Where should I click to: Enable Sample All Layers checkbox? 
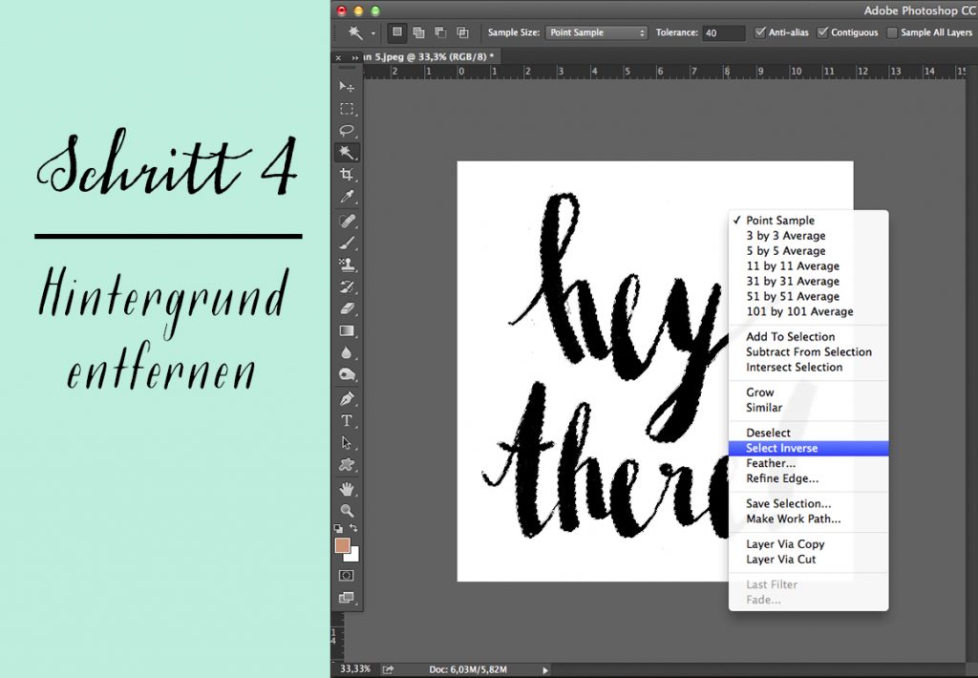892,32
